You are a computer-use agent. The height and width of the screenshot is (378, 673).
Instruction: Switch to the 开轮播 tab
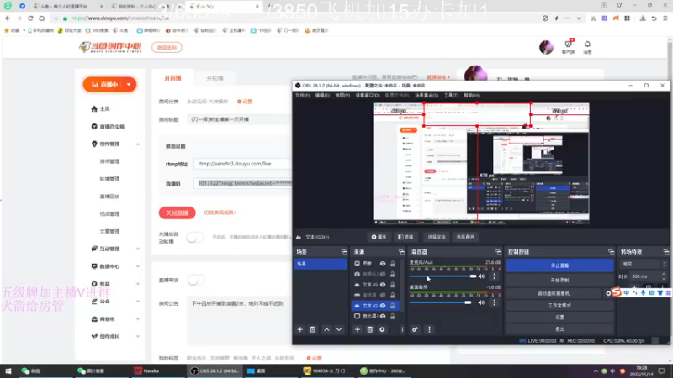click(x=215, y=78)
